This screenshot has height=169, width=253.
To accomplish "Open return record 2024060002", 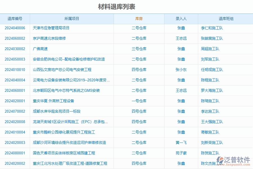I will 15,38.
